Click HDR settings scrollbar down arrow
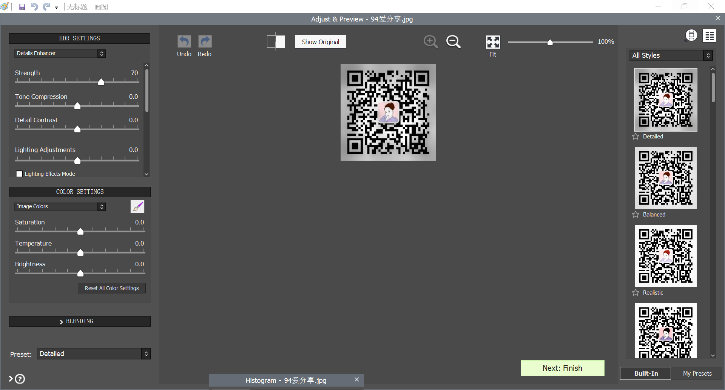This screenshot has height=390, width=725. 147,174
